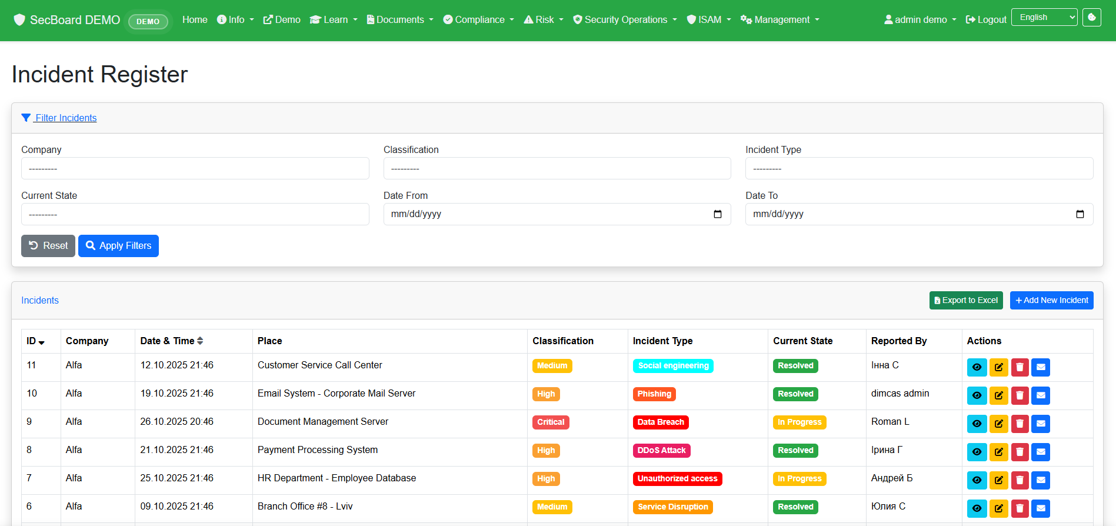Toggle ID column sort order
This screenshot has width=1116, height=526.
coord(35,341)
